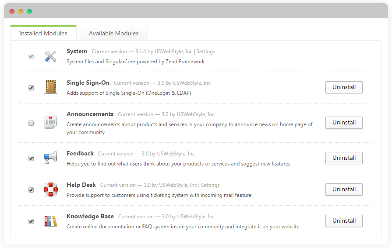Open the System module Settings link
This screenshot has width=392, height=248.
(205, 52)
